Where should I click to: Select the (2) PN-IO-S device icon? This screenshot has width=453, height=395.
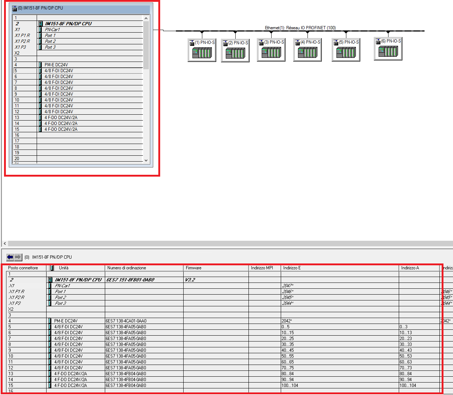coord(235,50)
